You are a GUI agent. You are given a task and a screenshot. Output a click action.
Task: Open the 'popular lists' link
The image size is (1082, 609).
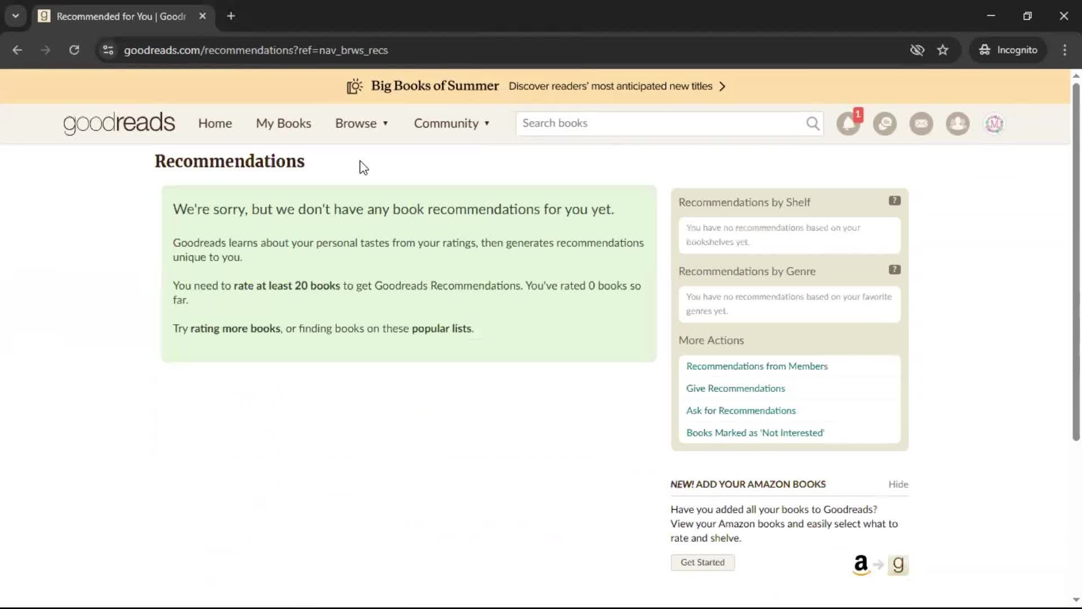441,329
